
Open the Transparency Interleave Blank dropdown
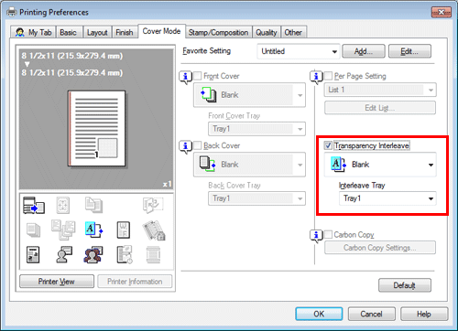click(x=380, y=165)
